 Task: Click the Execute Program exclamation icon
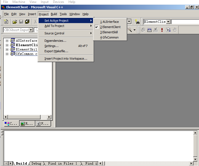click(162, 30)
